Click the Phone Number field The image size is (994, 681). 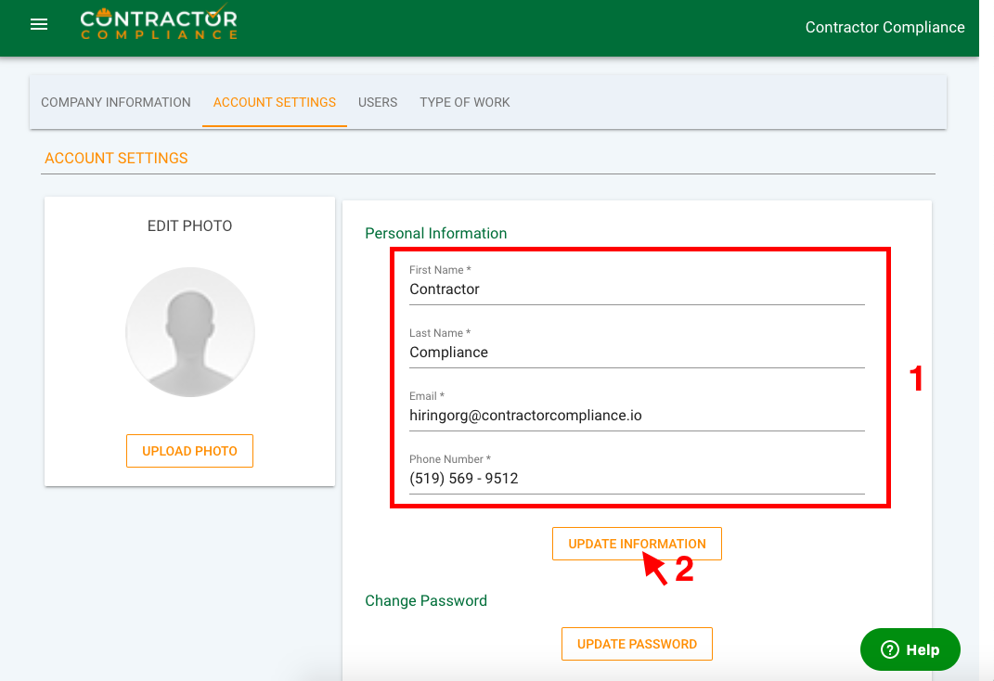(637, 479)
